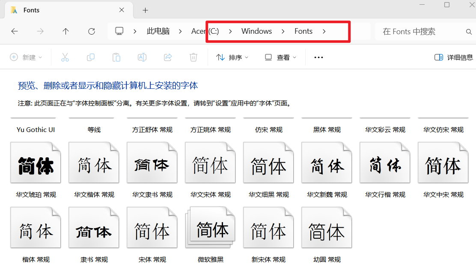
Task: Open the 查看 view dropdown
Action: [280, 57]
